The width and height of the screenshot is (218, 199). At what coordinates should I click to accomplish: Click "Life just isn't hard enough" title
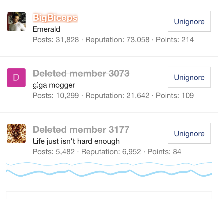pos(76,141)
